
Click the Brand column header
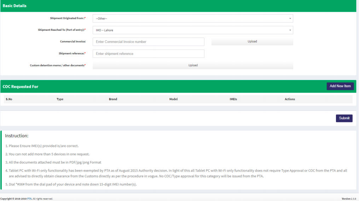pos(113,99)
